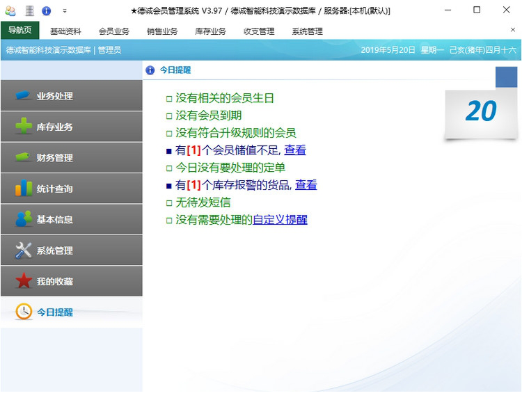Image resolution: width=522 pixels, height=407 pixels.
Task: Click the text 无待发短信
Action: (x=203, y=202)
